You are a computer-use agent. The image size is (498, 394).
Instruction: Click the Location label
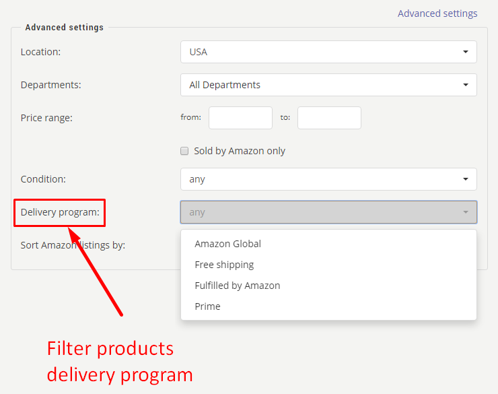click(40, 52)
